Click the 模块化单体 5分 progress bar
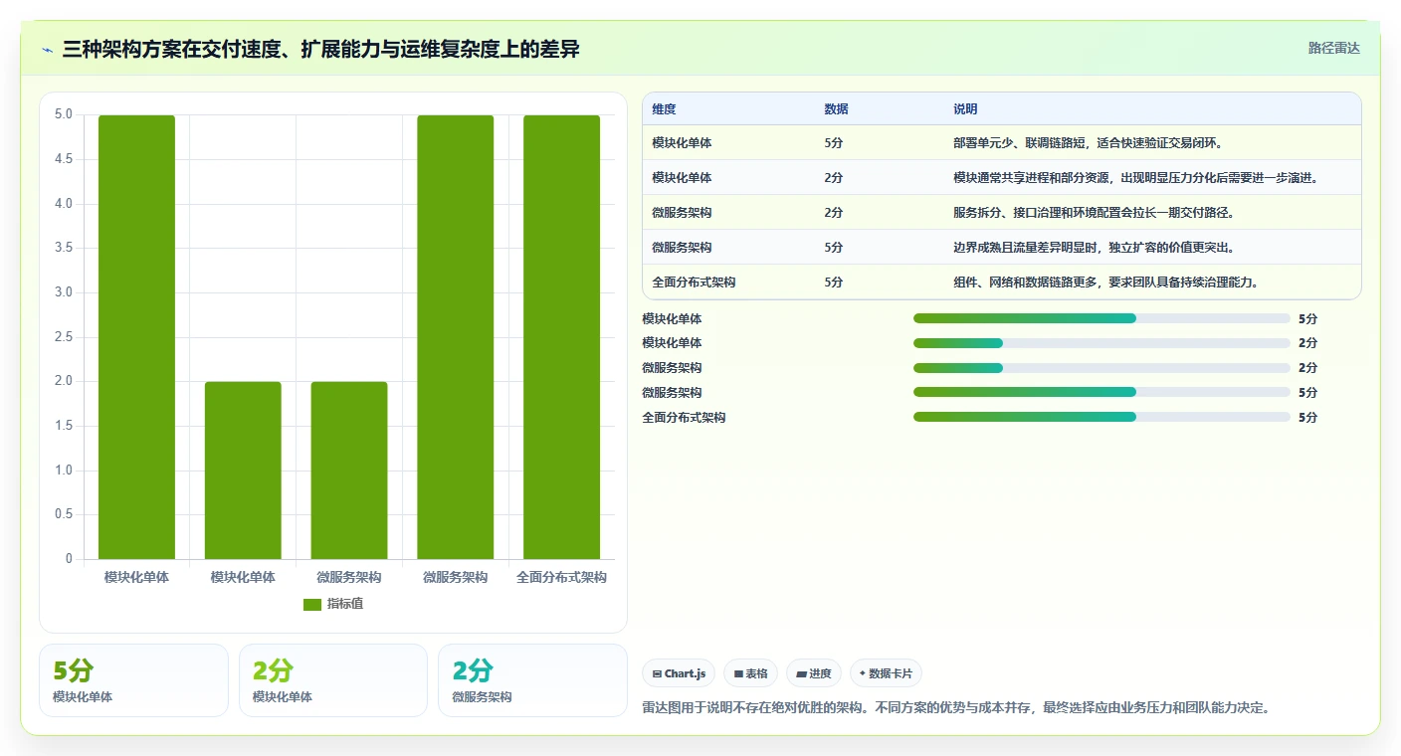Screen dimensions: 1401x756 (x=1101, y=318)
